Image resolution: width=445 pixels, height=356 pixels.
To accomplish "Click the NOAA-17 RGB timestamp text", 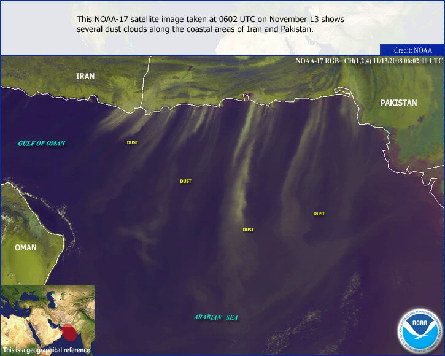I will pyautogui.click(x=368, y=61).
